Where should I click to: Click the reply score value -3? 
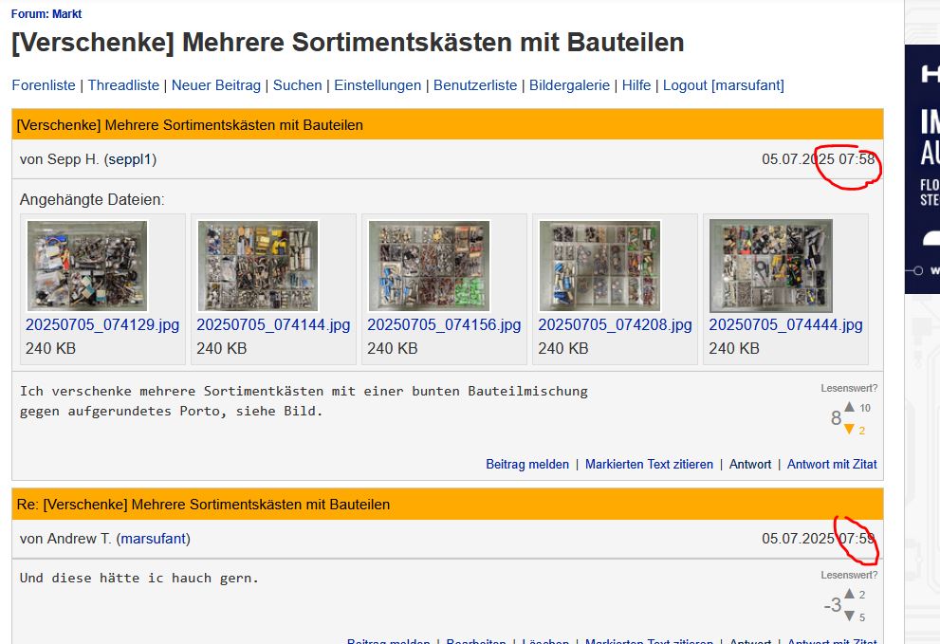[832, 605]
